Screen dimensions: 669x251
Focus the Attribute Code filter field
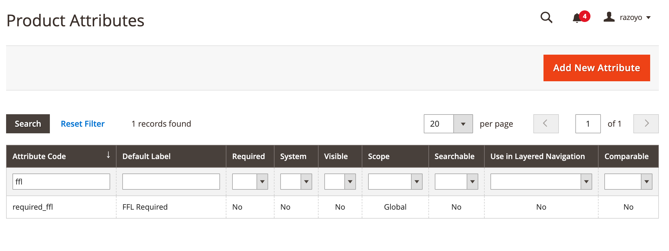(61, 182)
